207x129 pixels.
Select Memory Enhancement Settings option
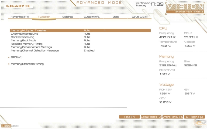(x=31, y=47)
